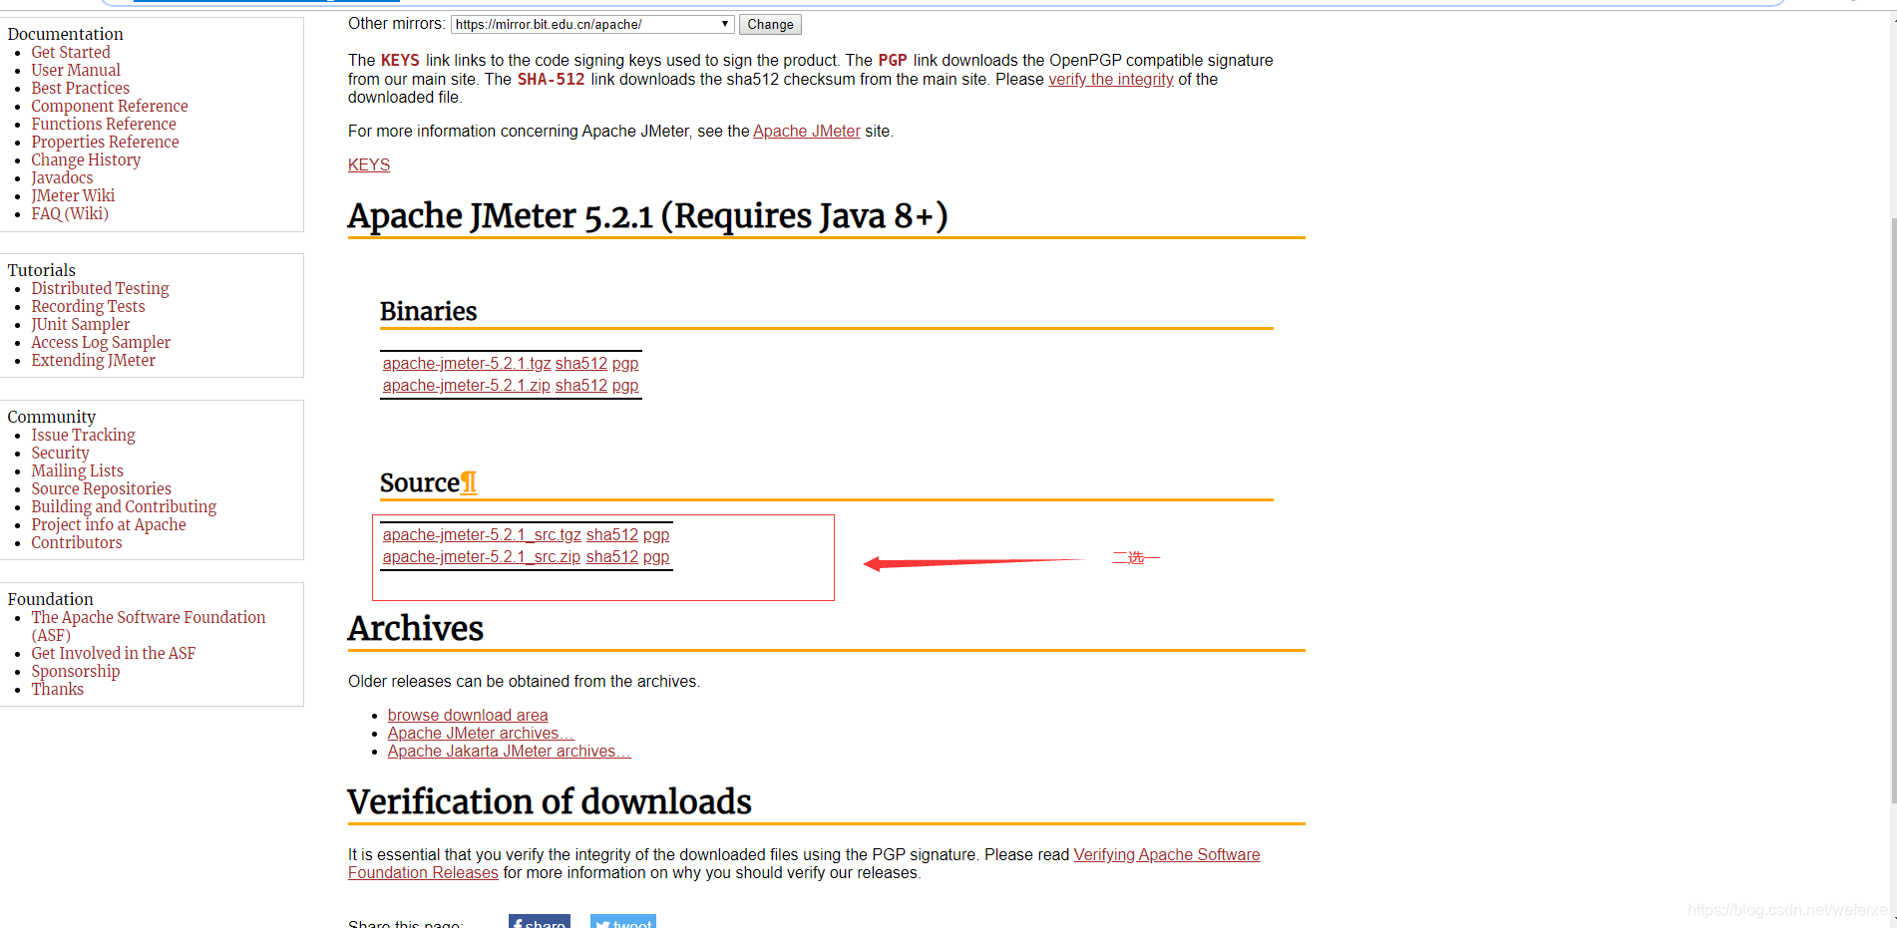Open Contributors link

point(77,542)
